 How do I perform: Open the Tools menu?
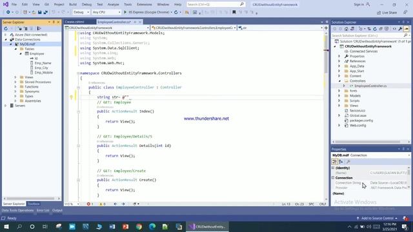tap(128, 5)
